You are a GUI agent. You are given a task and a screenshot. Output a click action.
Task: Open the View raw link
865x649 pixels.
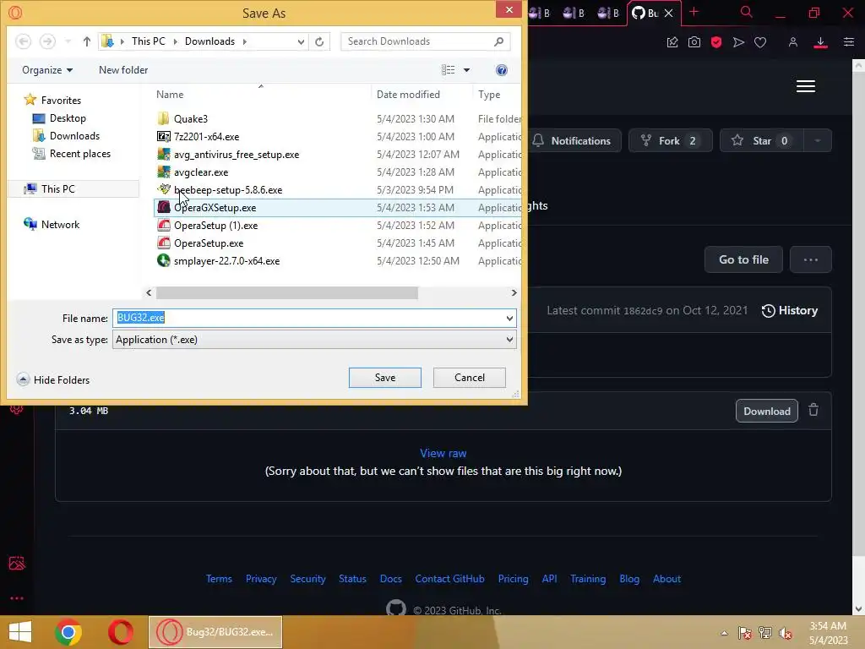[x=443, y=453]
